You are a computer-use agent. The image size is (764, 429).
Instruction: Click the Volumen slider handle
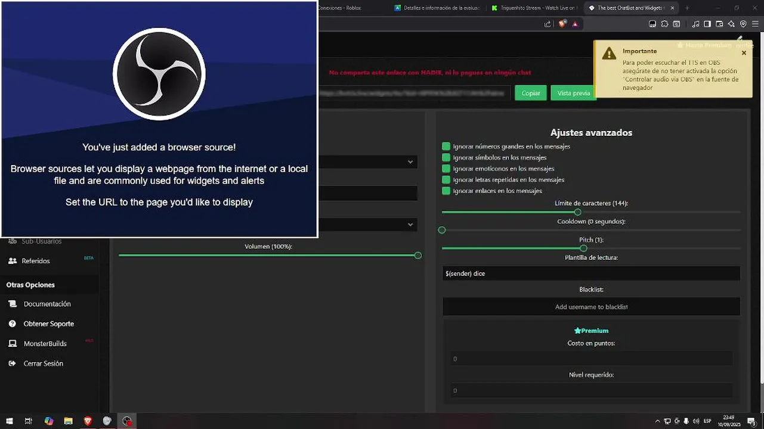pyautogui.click(x=418, y=256)
